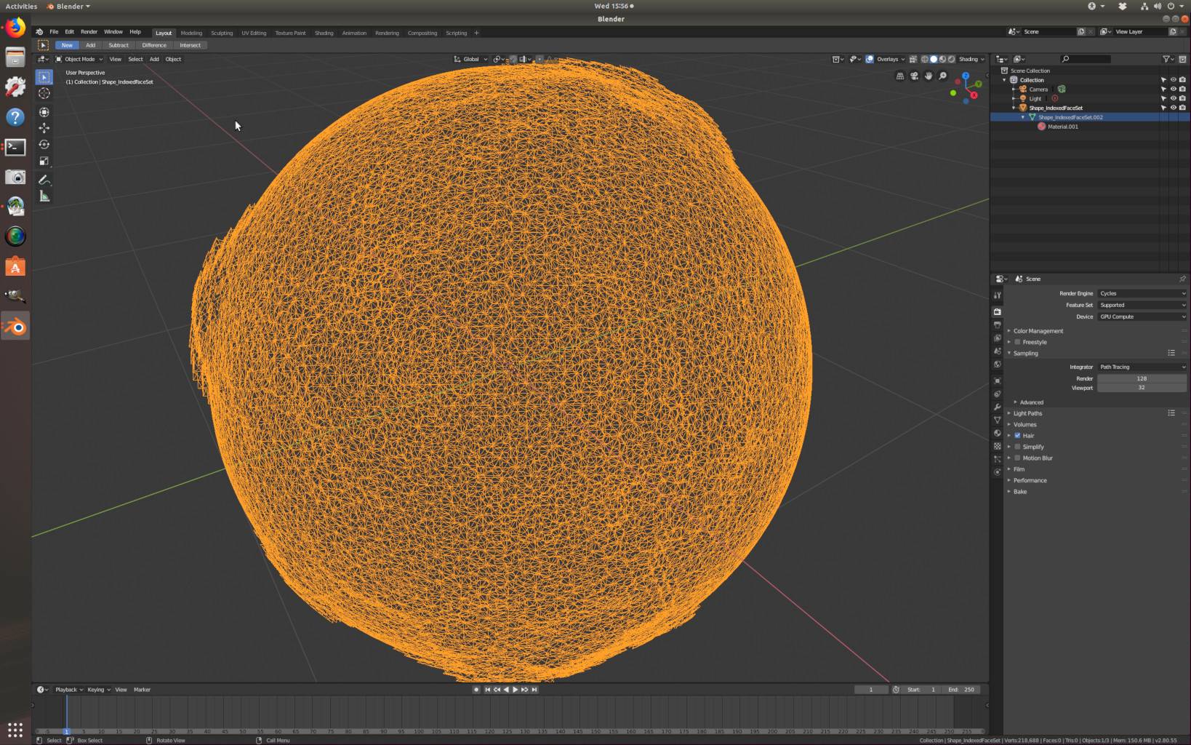Viewport: 1191px width, 745px height.
Task: Pick the Rotate tool in left toolbar
Action: 44,145
